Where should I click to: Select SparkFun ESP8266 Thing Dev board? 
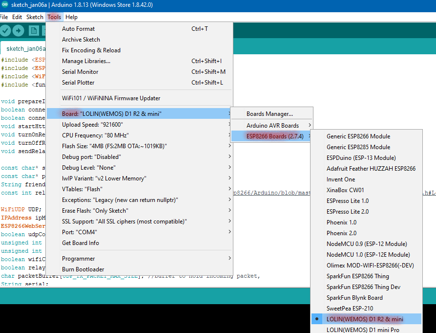coord(366,287)
